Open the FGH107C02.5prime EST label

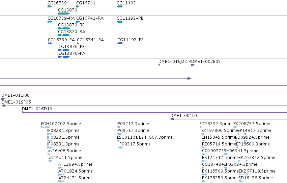61,124
